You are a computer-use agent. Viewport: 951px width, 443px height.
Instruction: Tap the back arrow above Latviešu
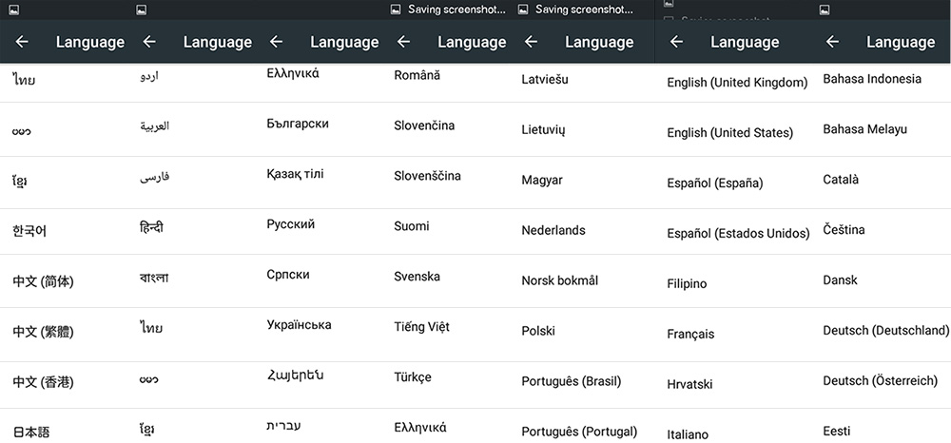[x=531, y=42]
